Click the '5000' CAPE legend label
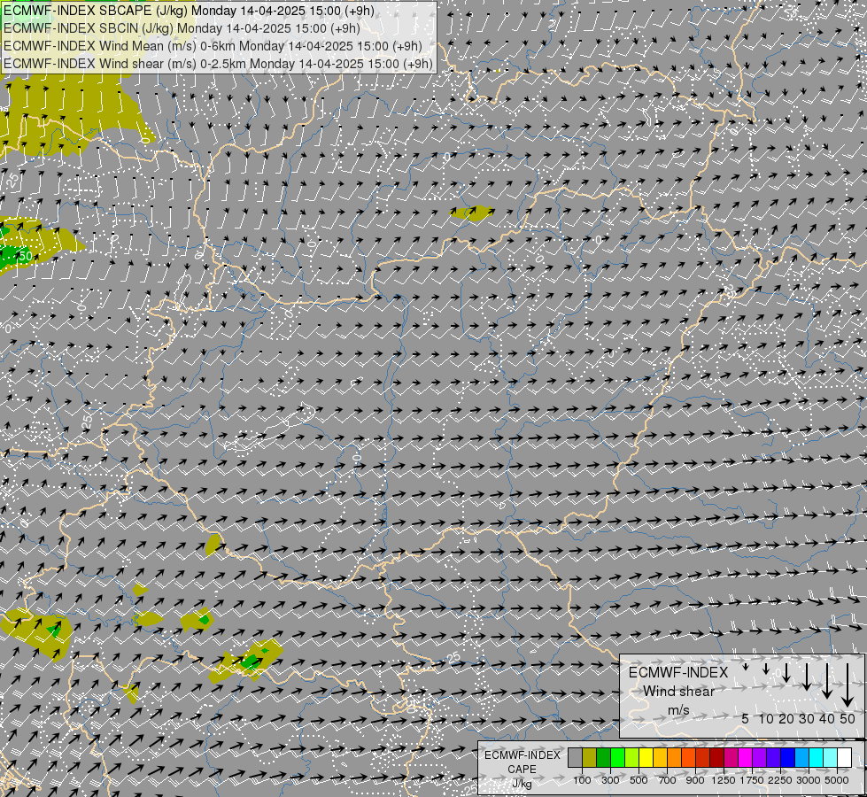This screenshot has height=797, width=867. click(x=837, y=780)
